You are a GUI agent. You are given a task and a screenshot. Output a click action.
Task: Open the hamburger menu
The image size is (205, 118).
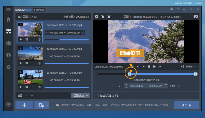pyautogui.click(x=8, y=10)
